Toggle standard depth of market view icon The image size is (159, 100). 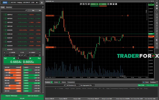19,55
